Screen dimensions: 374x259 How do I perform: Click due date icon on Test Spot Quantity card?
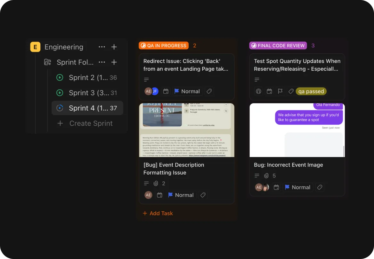pos(269,91)
